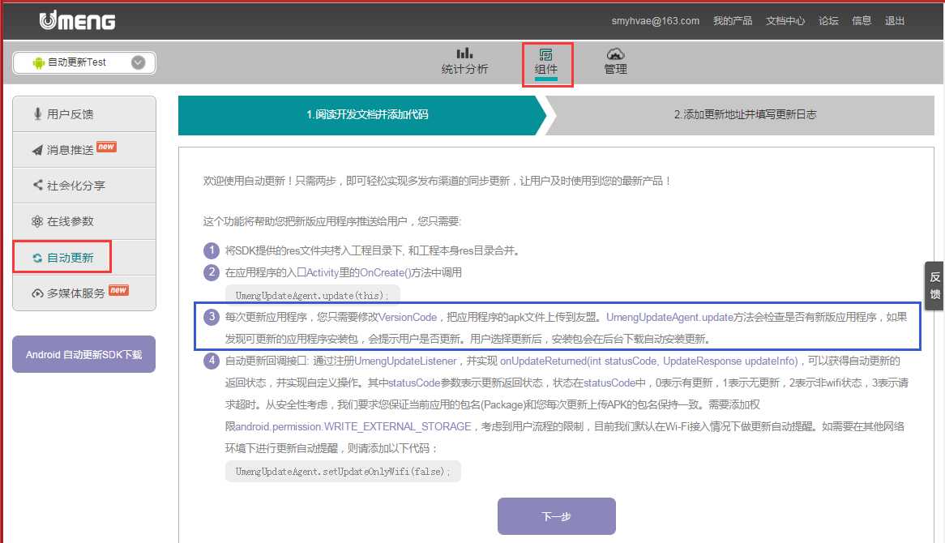Open 论坛 in the top bar
Viewport: 945px width, 543px height.
(828, 21)
